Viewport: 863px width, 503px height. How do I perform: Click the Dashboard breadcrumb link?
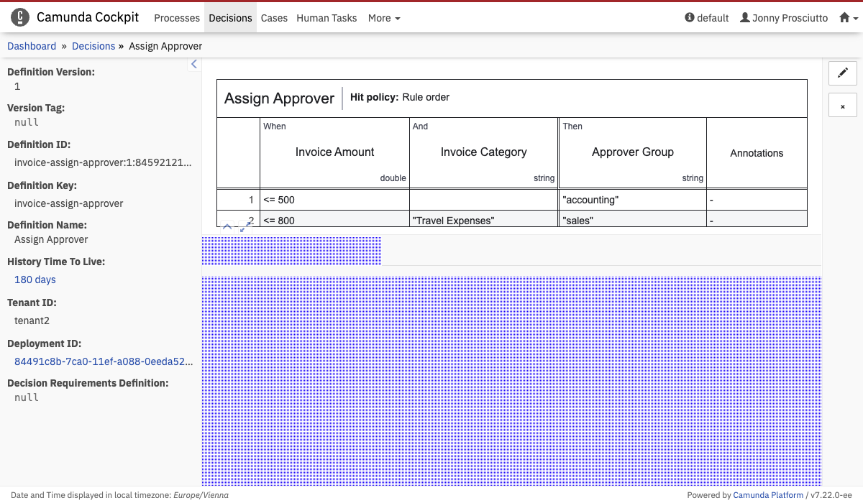point(32,46)
